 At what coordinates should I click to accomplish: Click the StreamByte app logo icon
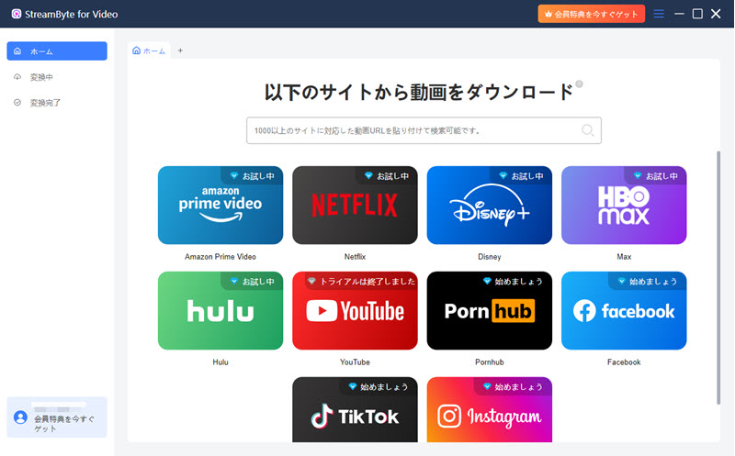click(x=17, y=14)
